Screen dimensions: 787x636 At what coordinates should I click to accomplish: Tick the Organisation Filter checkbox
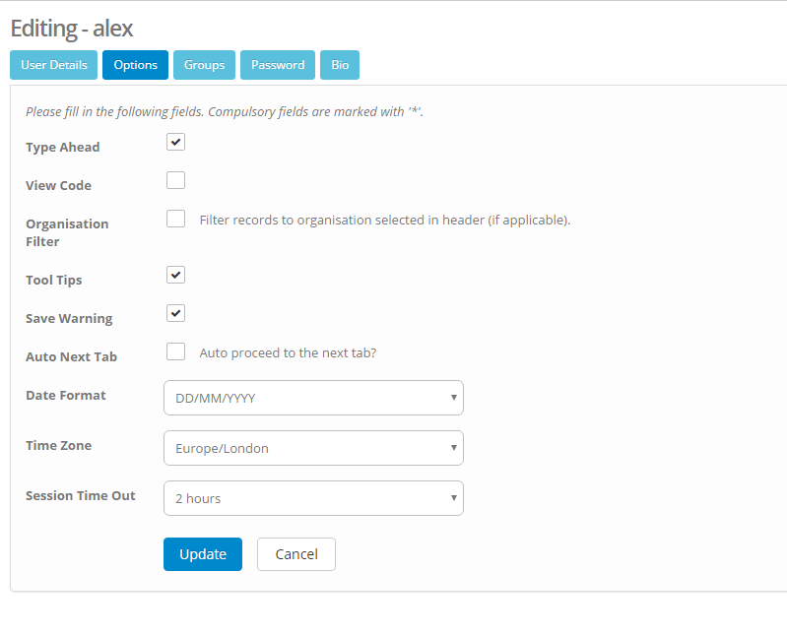point(175,219)
